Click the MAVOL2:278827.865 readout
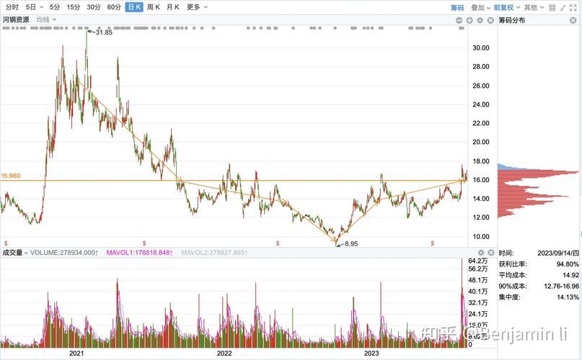This screenshot has height=360, width=582. click(214, 253)
